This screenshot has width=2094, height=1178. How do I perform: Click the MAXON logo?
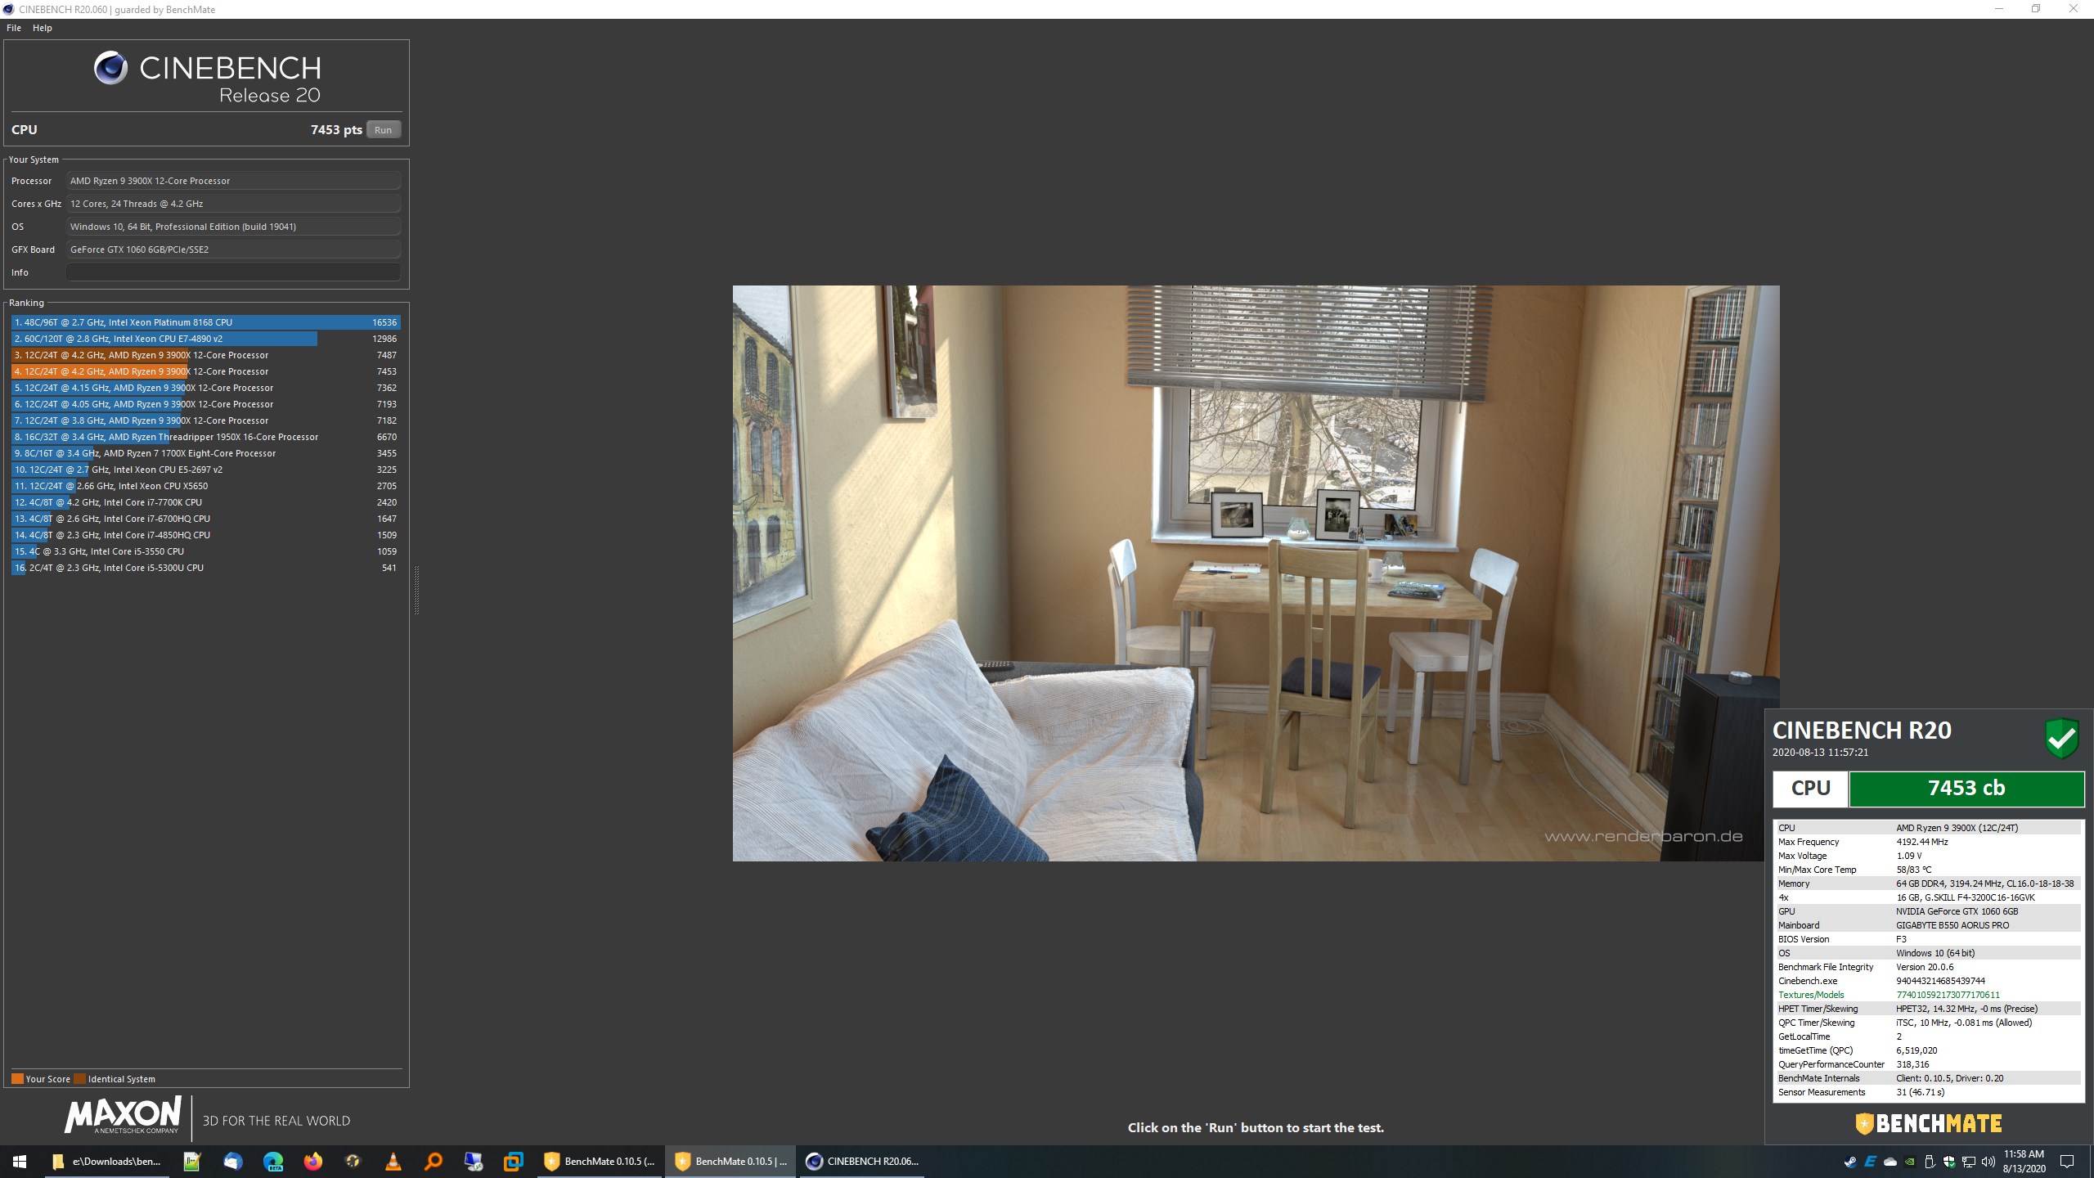coord(123,1116)
